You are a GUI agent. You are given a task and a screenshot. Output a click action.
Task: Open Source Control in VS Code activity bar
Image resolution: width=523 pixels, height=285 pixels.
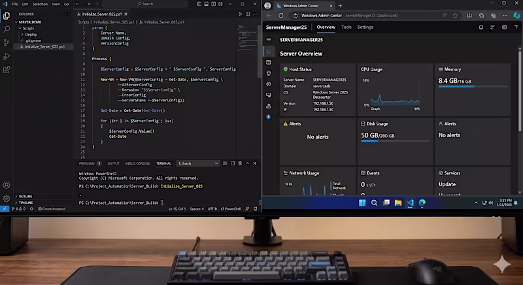(x=7, y=42)
